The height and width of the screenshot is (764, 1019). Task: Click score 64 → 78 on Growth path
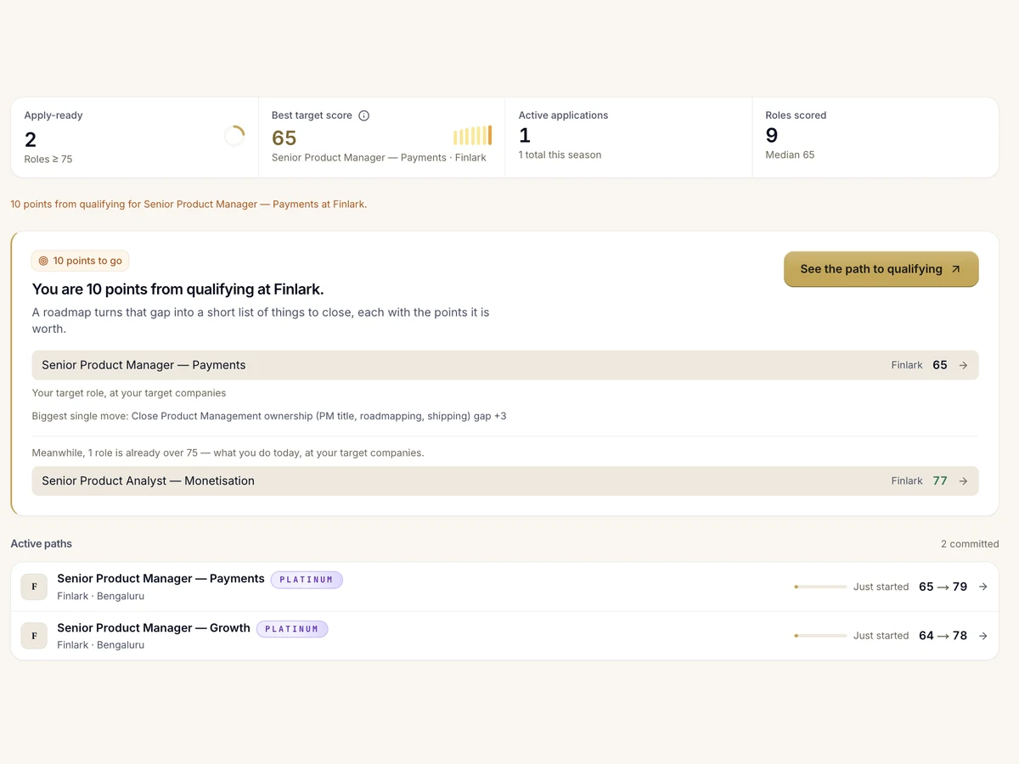click(943, 635)
